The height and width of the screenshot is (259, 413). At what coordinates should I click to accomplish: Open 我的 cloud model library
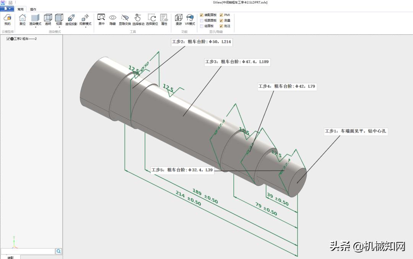click(x=7, y=19)
